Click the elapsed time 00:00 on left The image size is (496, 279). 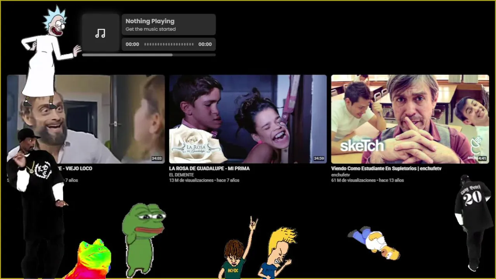132,44
